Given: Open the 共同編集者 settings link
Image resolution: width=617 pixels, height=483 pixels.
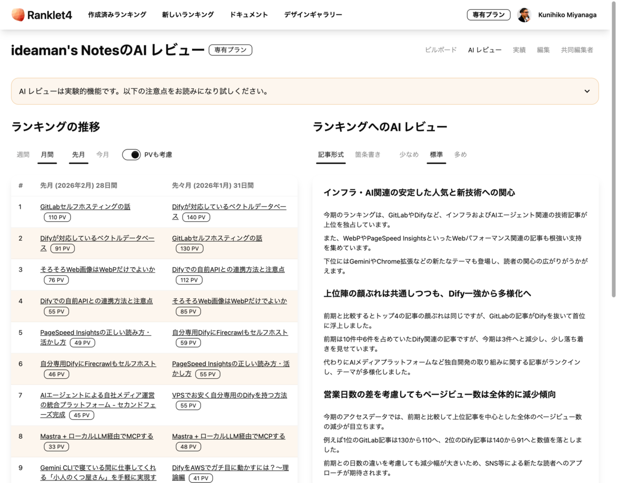Looking at the screenshot, I should pyautogui.click(x=576, y=50).
